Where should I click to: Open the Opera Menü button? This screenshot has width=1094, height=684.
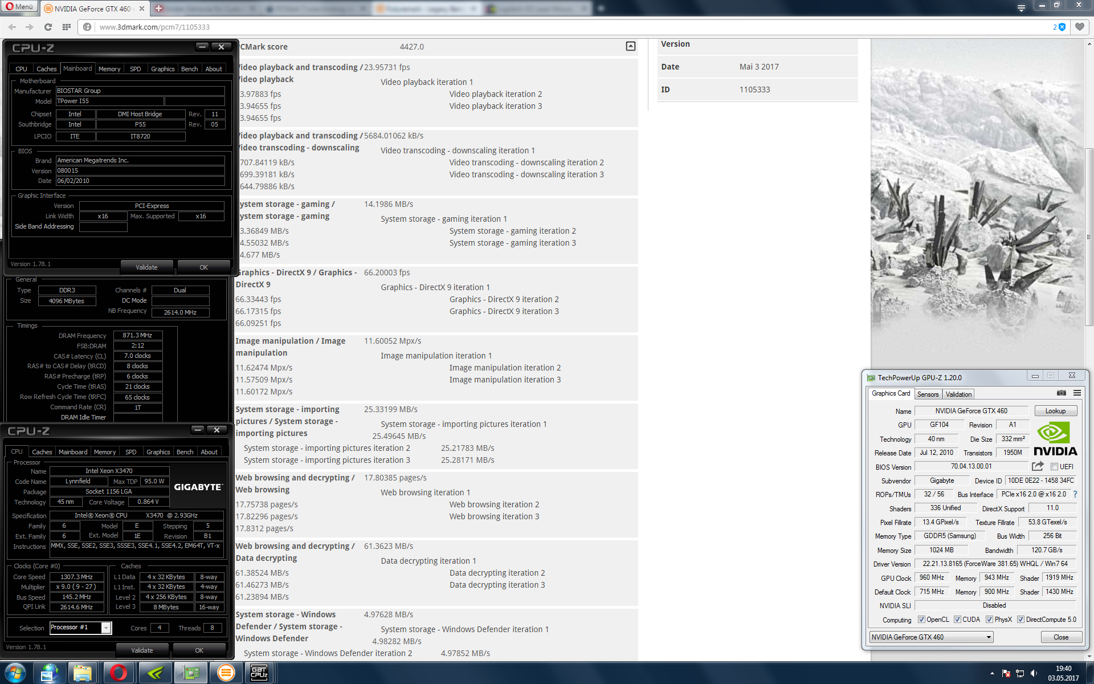click(19, 7)
